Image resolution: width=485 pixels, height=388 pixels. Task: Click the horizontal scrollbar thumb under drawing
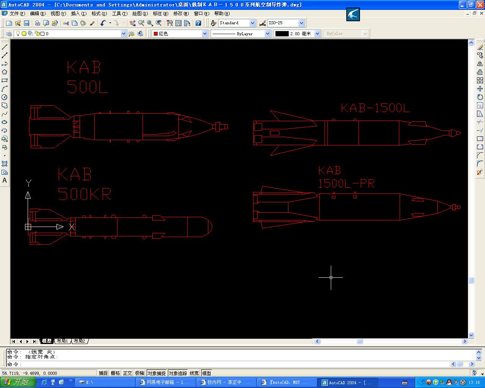[x=360, y=341]
